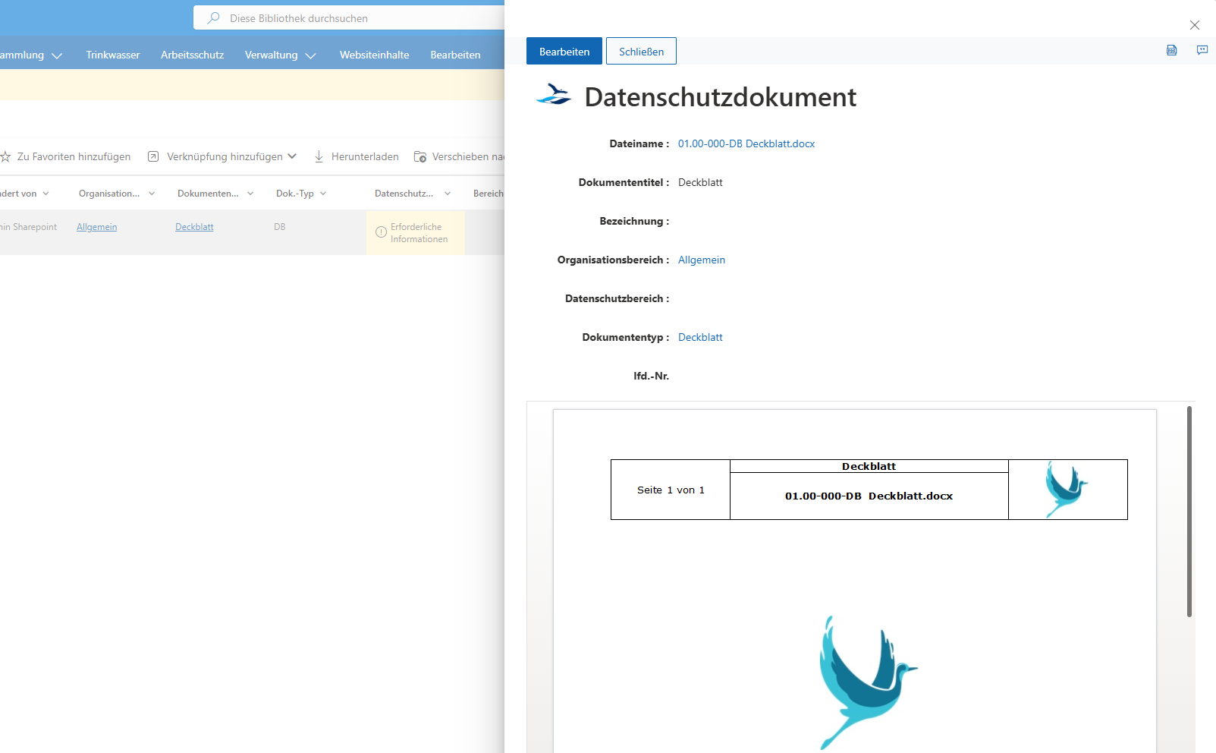Open the Datenschutz... column dropdown

[x=448, y=194]
